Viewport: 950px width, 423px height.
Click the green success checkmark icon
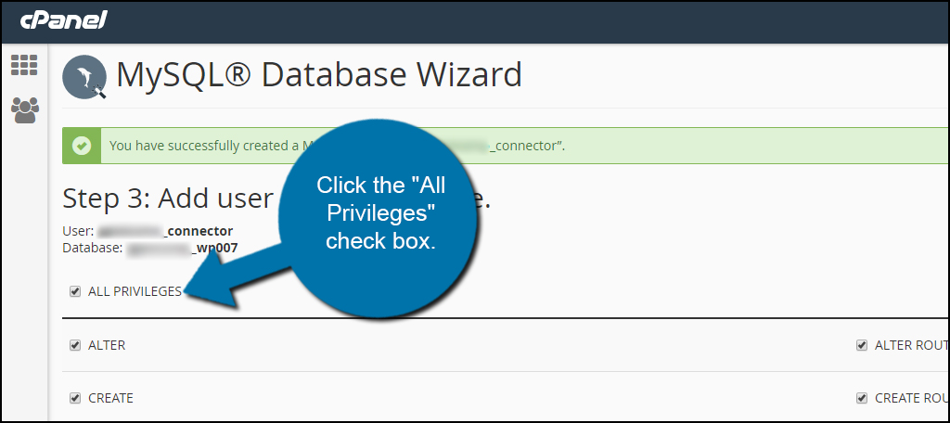(x=82, y=146)
